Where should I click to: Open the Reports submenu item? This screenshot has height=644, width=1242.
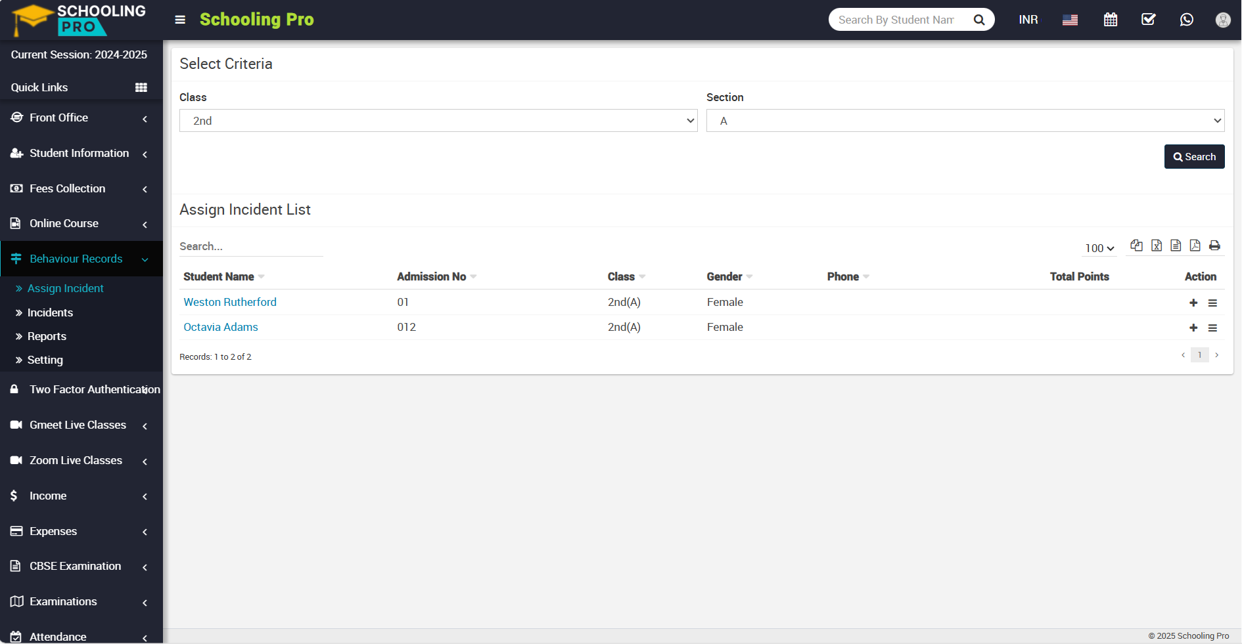click(x=47, y=336)
